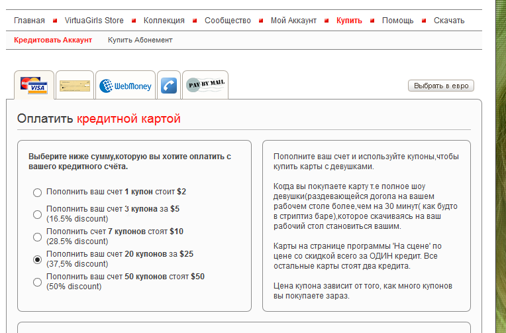The image size is (506, 333).
Task: Pick the 7 купонов for $10 option
Action: (x=38, y=237)
